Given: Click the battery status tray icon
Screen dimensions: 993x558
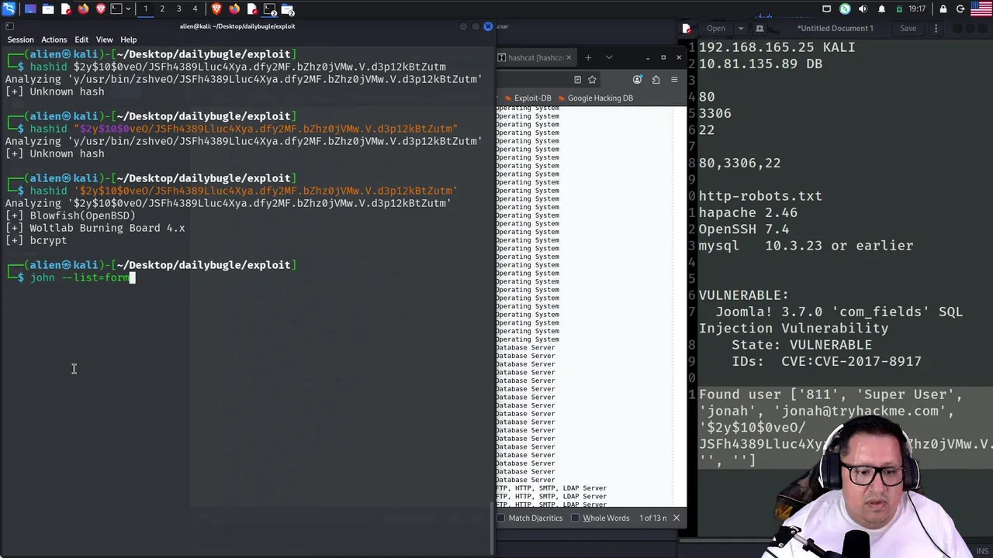Looking at the screenshot, I should click(x=899, y=9).
